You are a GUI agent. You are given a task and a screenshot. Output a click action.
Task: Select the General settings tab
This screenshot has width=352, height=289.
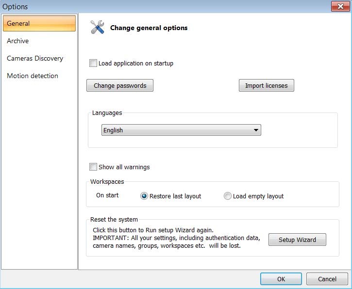pyautogui.click(x=39, y=23)
